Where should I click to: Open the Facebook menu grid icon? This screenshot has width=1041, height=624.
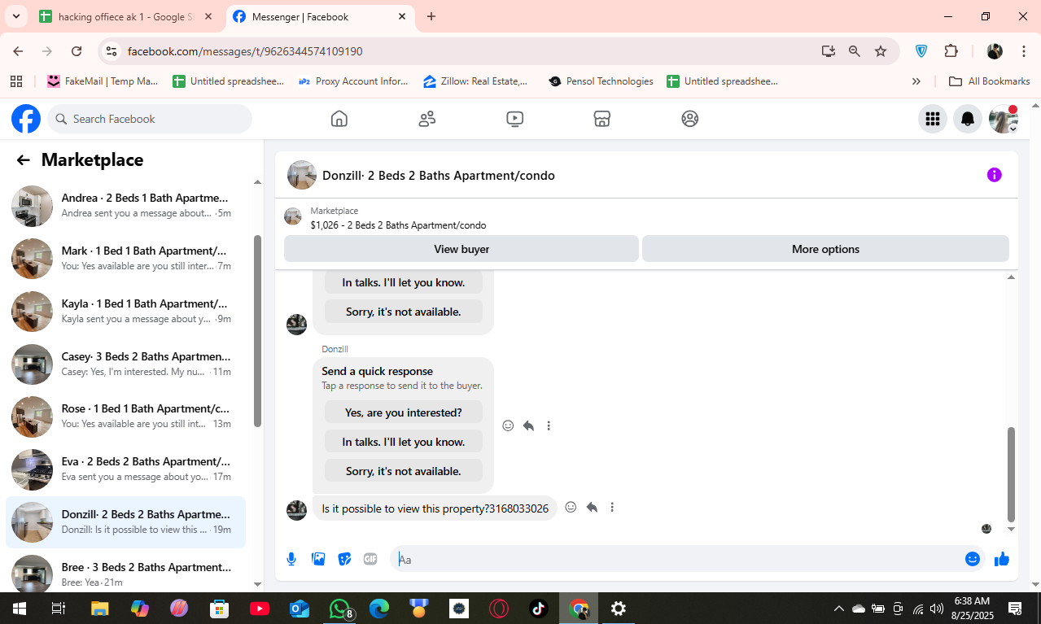coord(933,119)
